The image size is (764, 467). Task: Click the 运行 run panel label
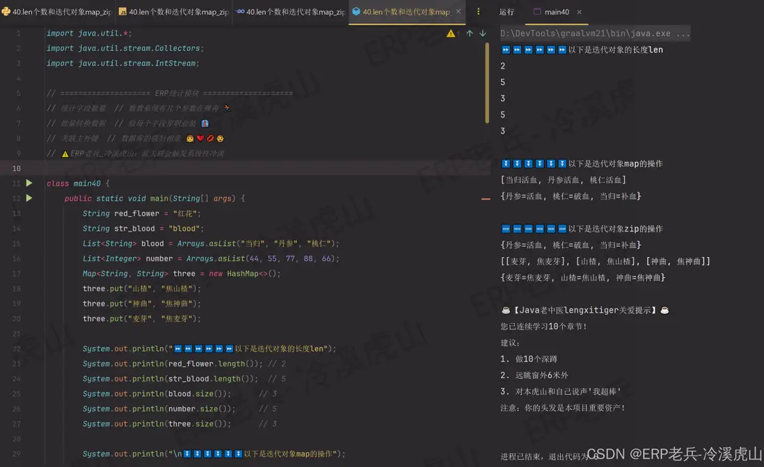point(507,12)
